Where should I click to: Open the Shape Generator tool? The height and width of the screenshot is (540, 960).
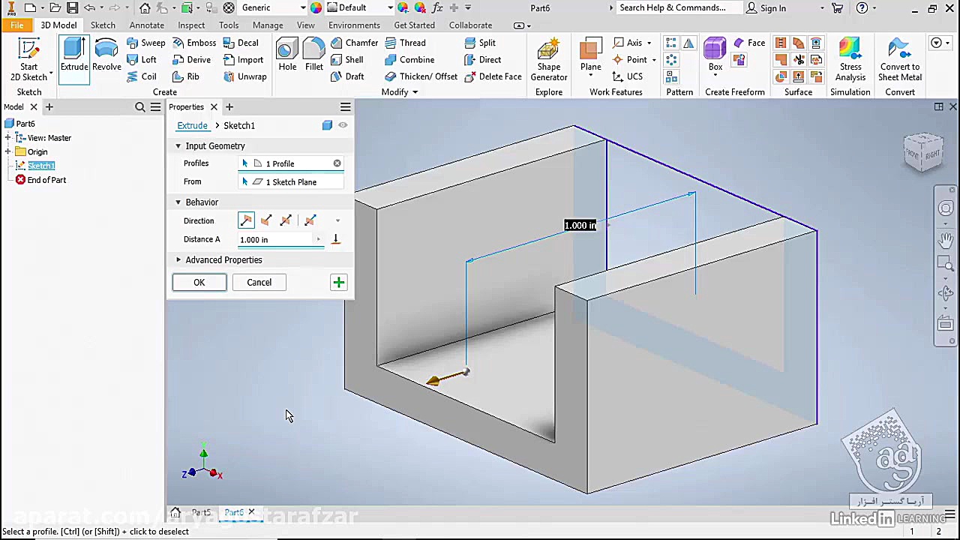[548, 60]
